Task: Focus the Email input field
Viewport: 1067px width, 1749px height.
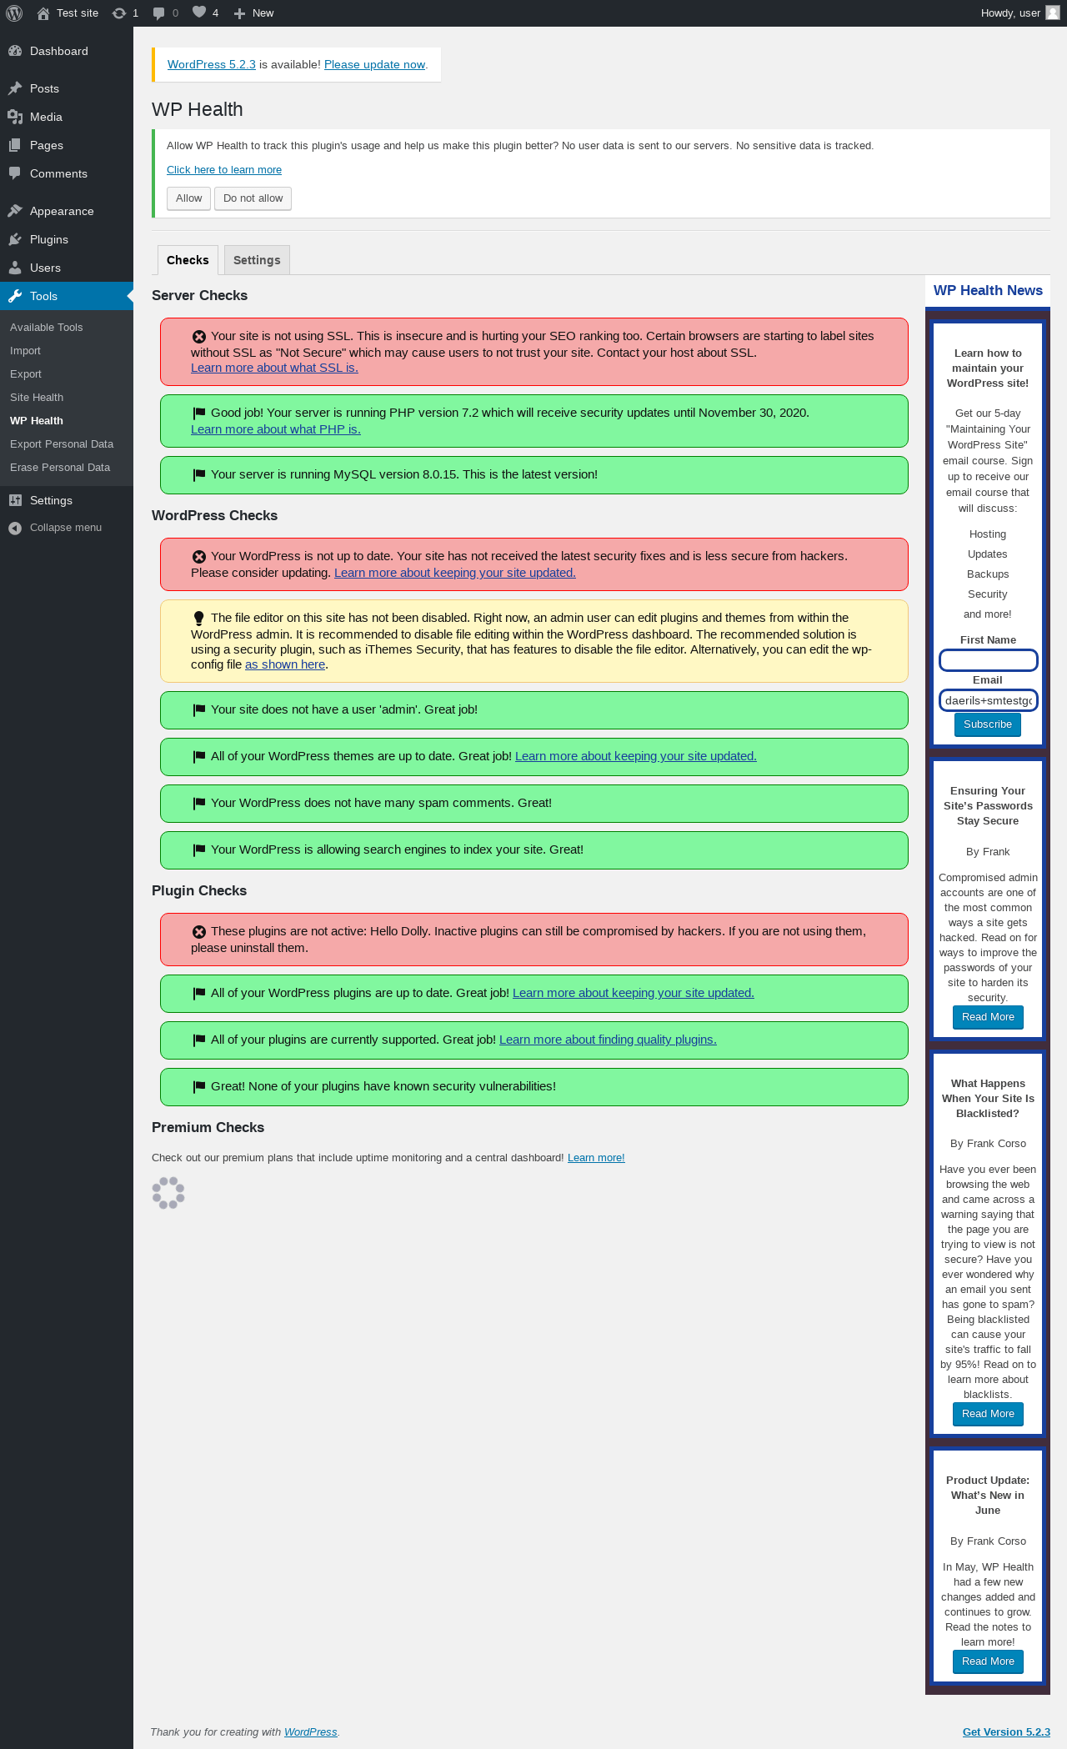Action: (988, 700)
